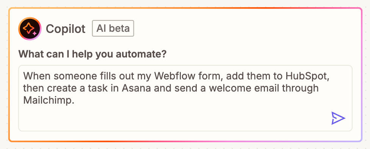
Task: Focus the automation prompt text box
Action: pos(185,98)
